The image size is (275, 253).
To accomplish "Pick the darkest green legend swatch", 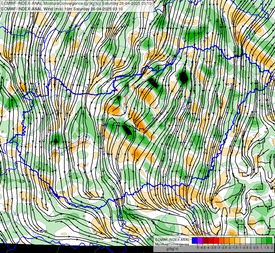I will (x=269, y=240).
